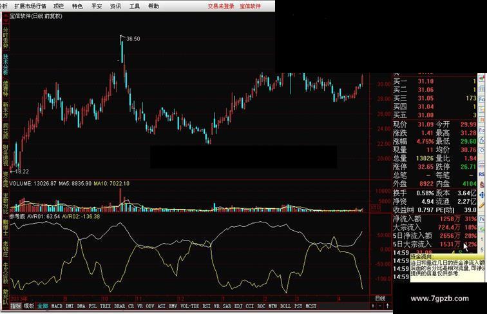Switch to 技术分析 side tab
487x314 pixels.
tap(5, 64)
